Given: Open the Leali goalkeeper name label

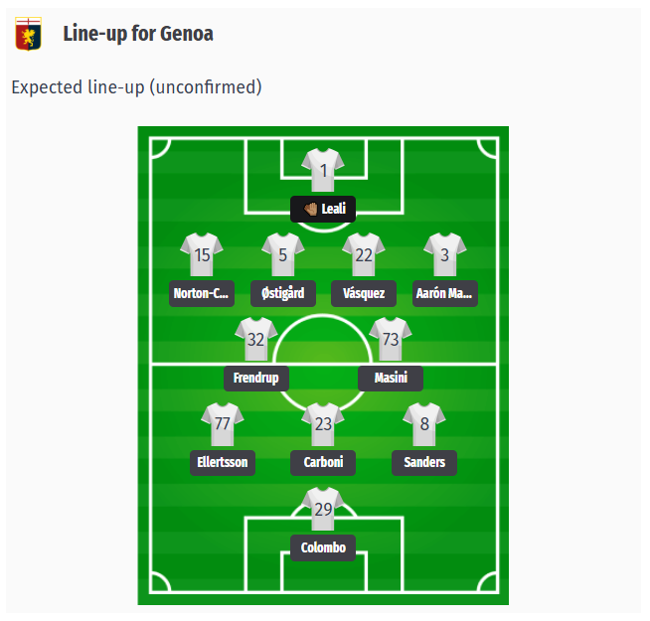Looking at the screenshot, I should 323,209.
